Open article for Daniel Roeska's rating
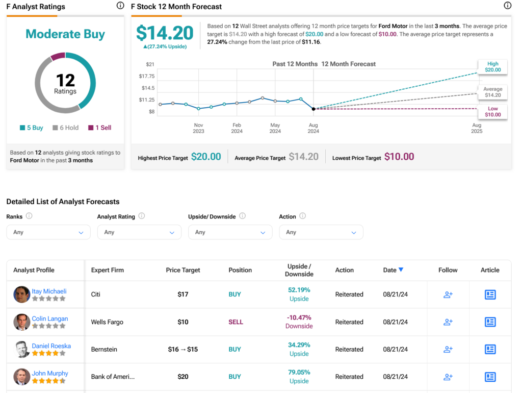The height and width of the screenshot is (393, 522). pos(490,350)
